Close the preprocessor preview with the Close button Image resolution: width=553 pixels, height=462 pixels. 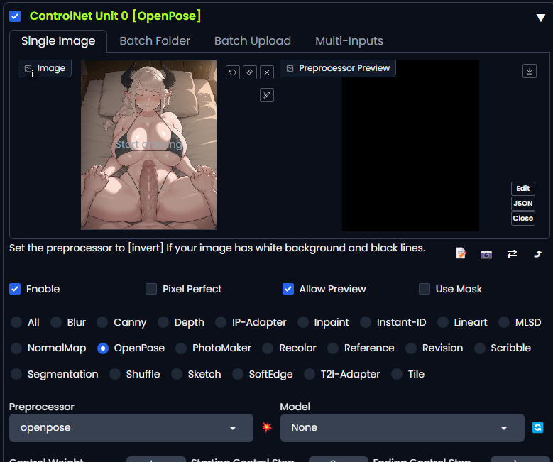click(523, 219)
